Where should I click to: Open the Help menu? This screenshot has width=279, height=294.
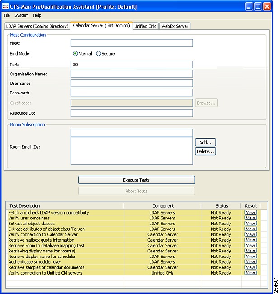coord(37,15)
